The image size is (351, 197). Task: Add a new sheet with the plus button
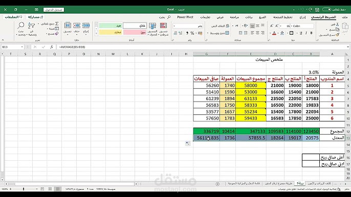click(x=217, y=184)
